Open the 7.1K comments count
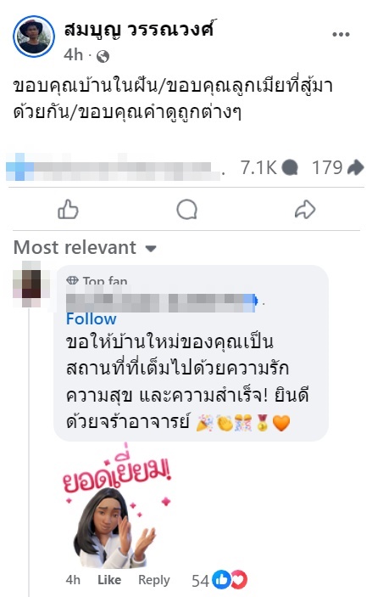Image resolution: width=372 pixels, height=597 pixels. [269, 167]
